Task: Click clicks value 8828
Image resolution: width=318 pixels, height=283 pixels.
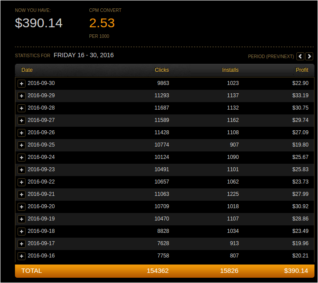Action: pos(163,231)
